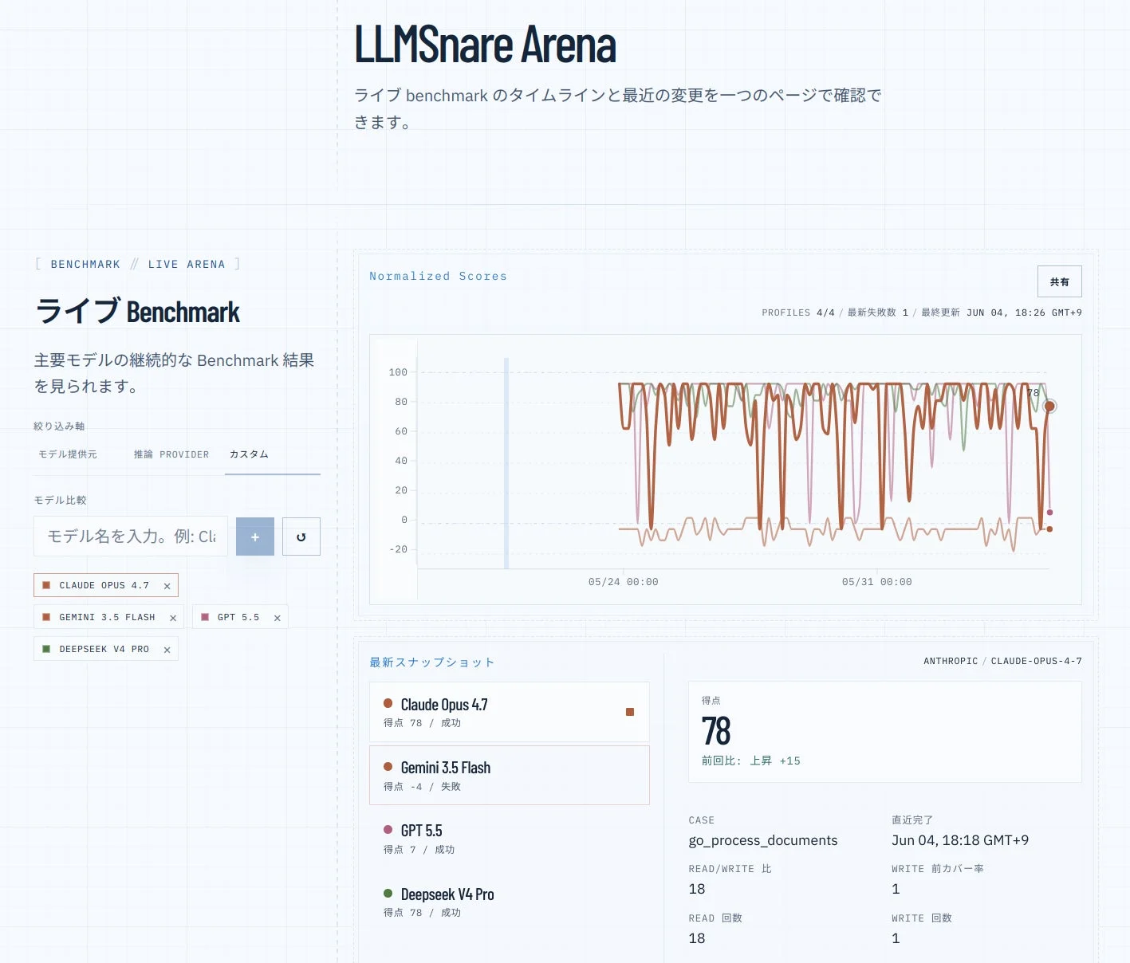Click the Deepseek V4 Pro green dot
The image size is (1130, 963).
pyautogui.click(x=388, y=893)
